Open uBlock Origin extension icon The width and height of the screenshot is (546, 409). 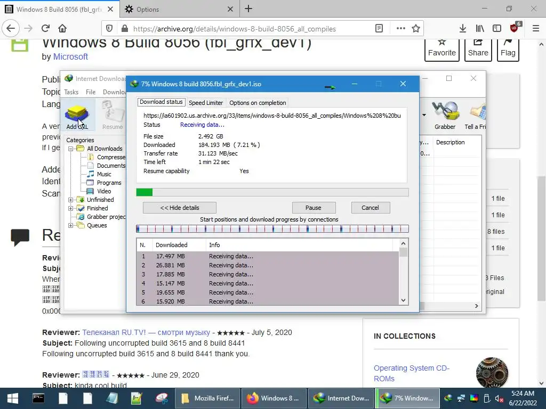515,28
